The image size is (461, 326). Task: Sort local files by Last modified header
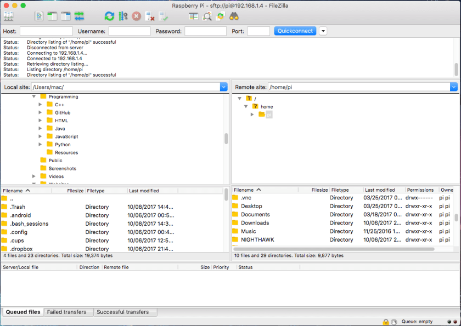(x=153, y=191)
